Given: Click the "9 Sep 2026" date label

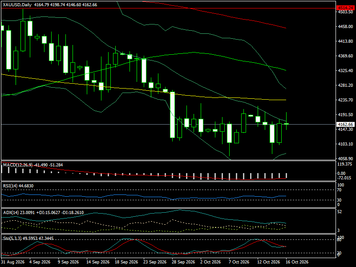Looking at the screenshot, I should pyautogui.click(x=69, y=262).
